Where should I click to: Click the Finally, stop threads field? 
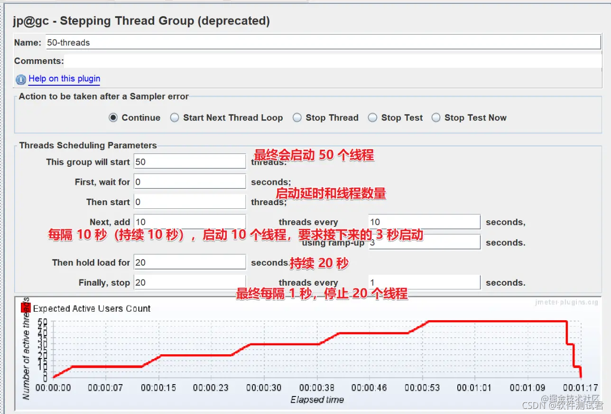[190, 282]
